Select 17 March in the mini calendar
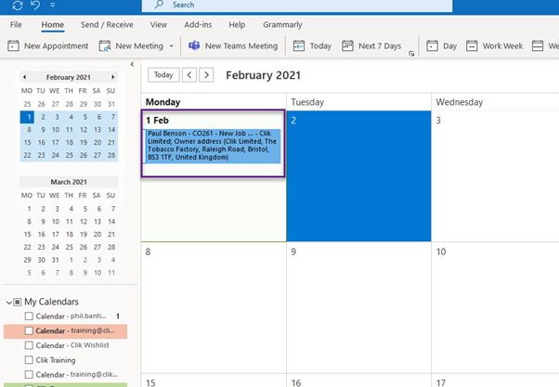 coord(56,235)
